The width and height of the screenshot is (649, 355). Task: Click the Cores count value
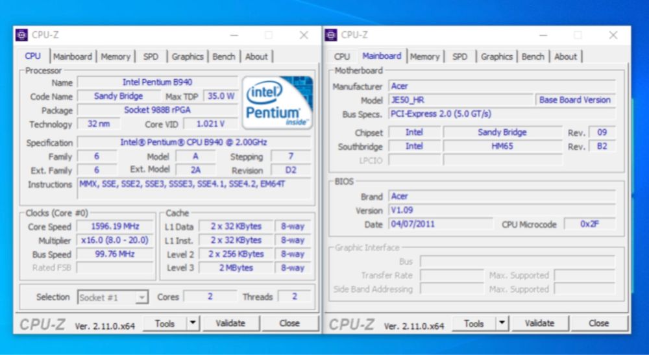point(210,297)
